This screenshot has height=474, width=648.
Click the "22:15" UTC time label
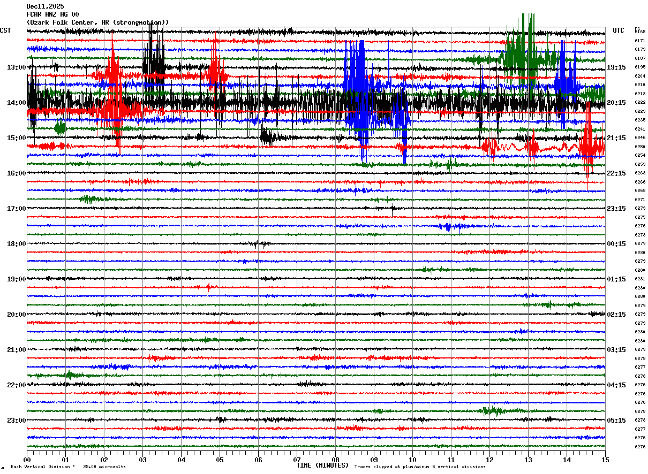pos(616,173)
